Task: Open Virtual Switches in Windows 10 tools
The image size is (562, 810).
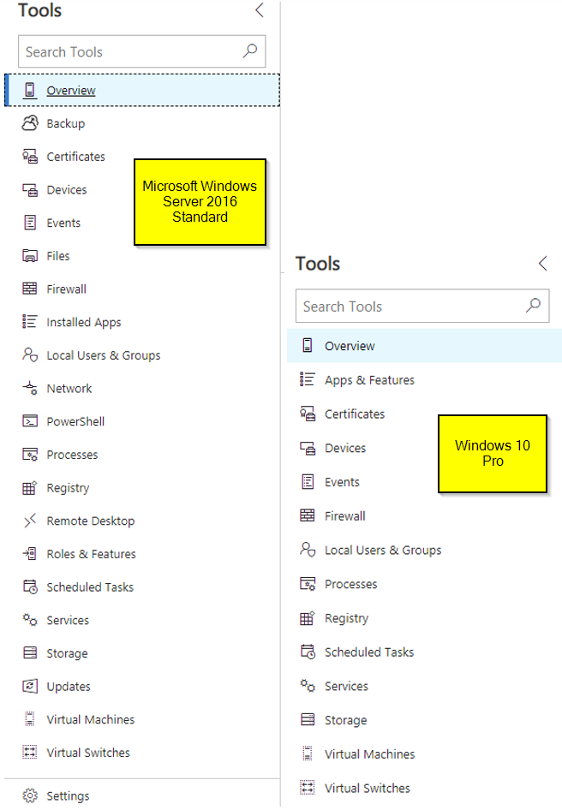Action: 367,788
